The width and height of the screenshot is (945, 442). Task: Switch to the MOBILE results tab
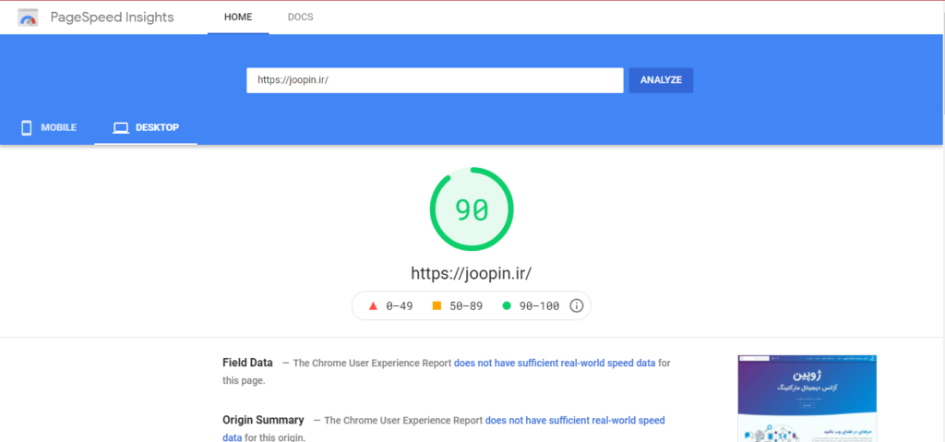pyautogui.click(x=48, y=128)
